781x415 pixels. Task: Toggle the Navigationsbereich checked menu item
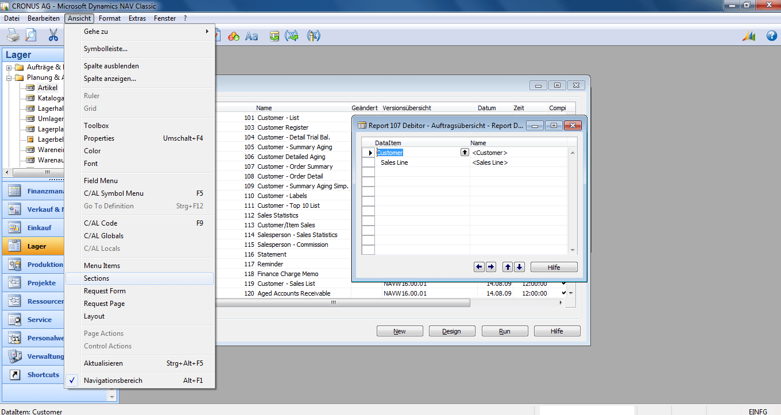(141, 380)
